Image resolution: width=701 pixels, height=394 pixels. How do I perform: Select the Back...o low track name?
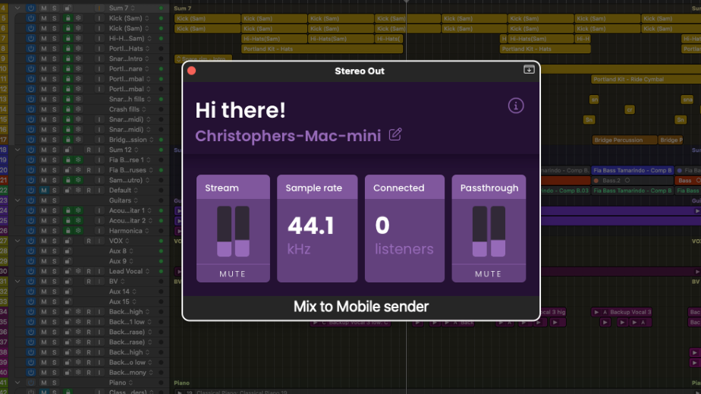point(127,362)
